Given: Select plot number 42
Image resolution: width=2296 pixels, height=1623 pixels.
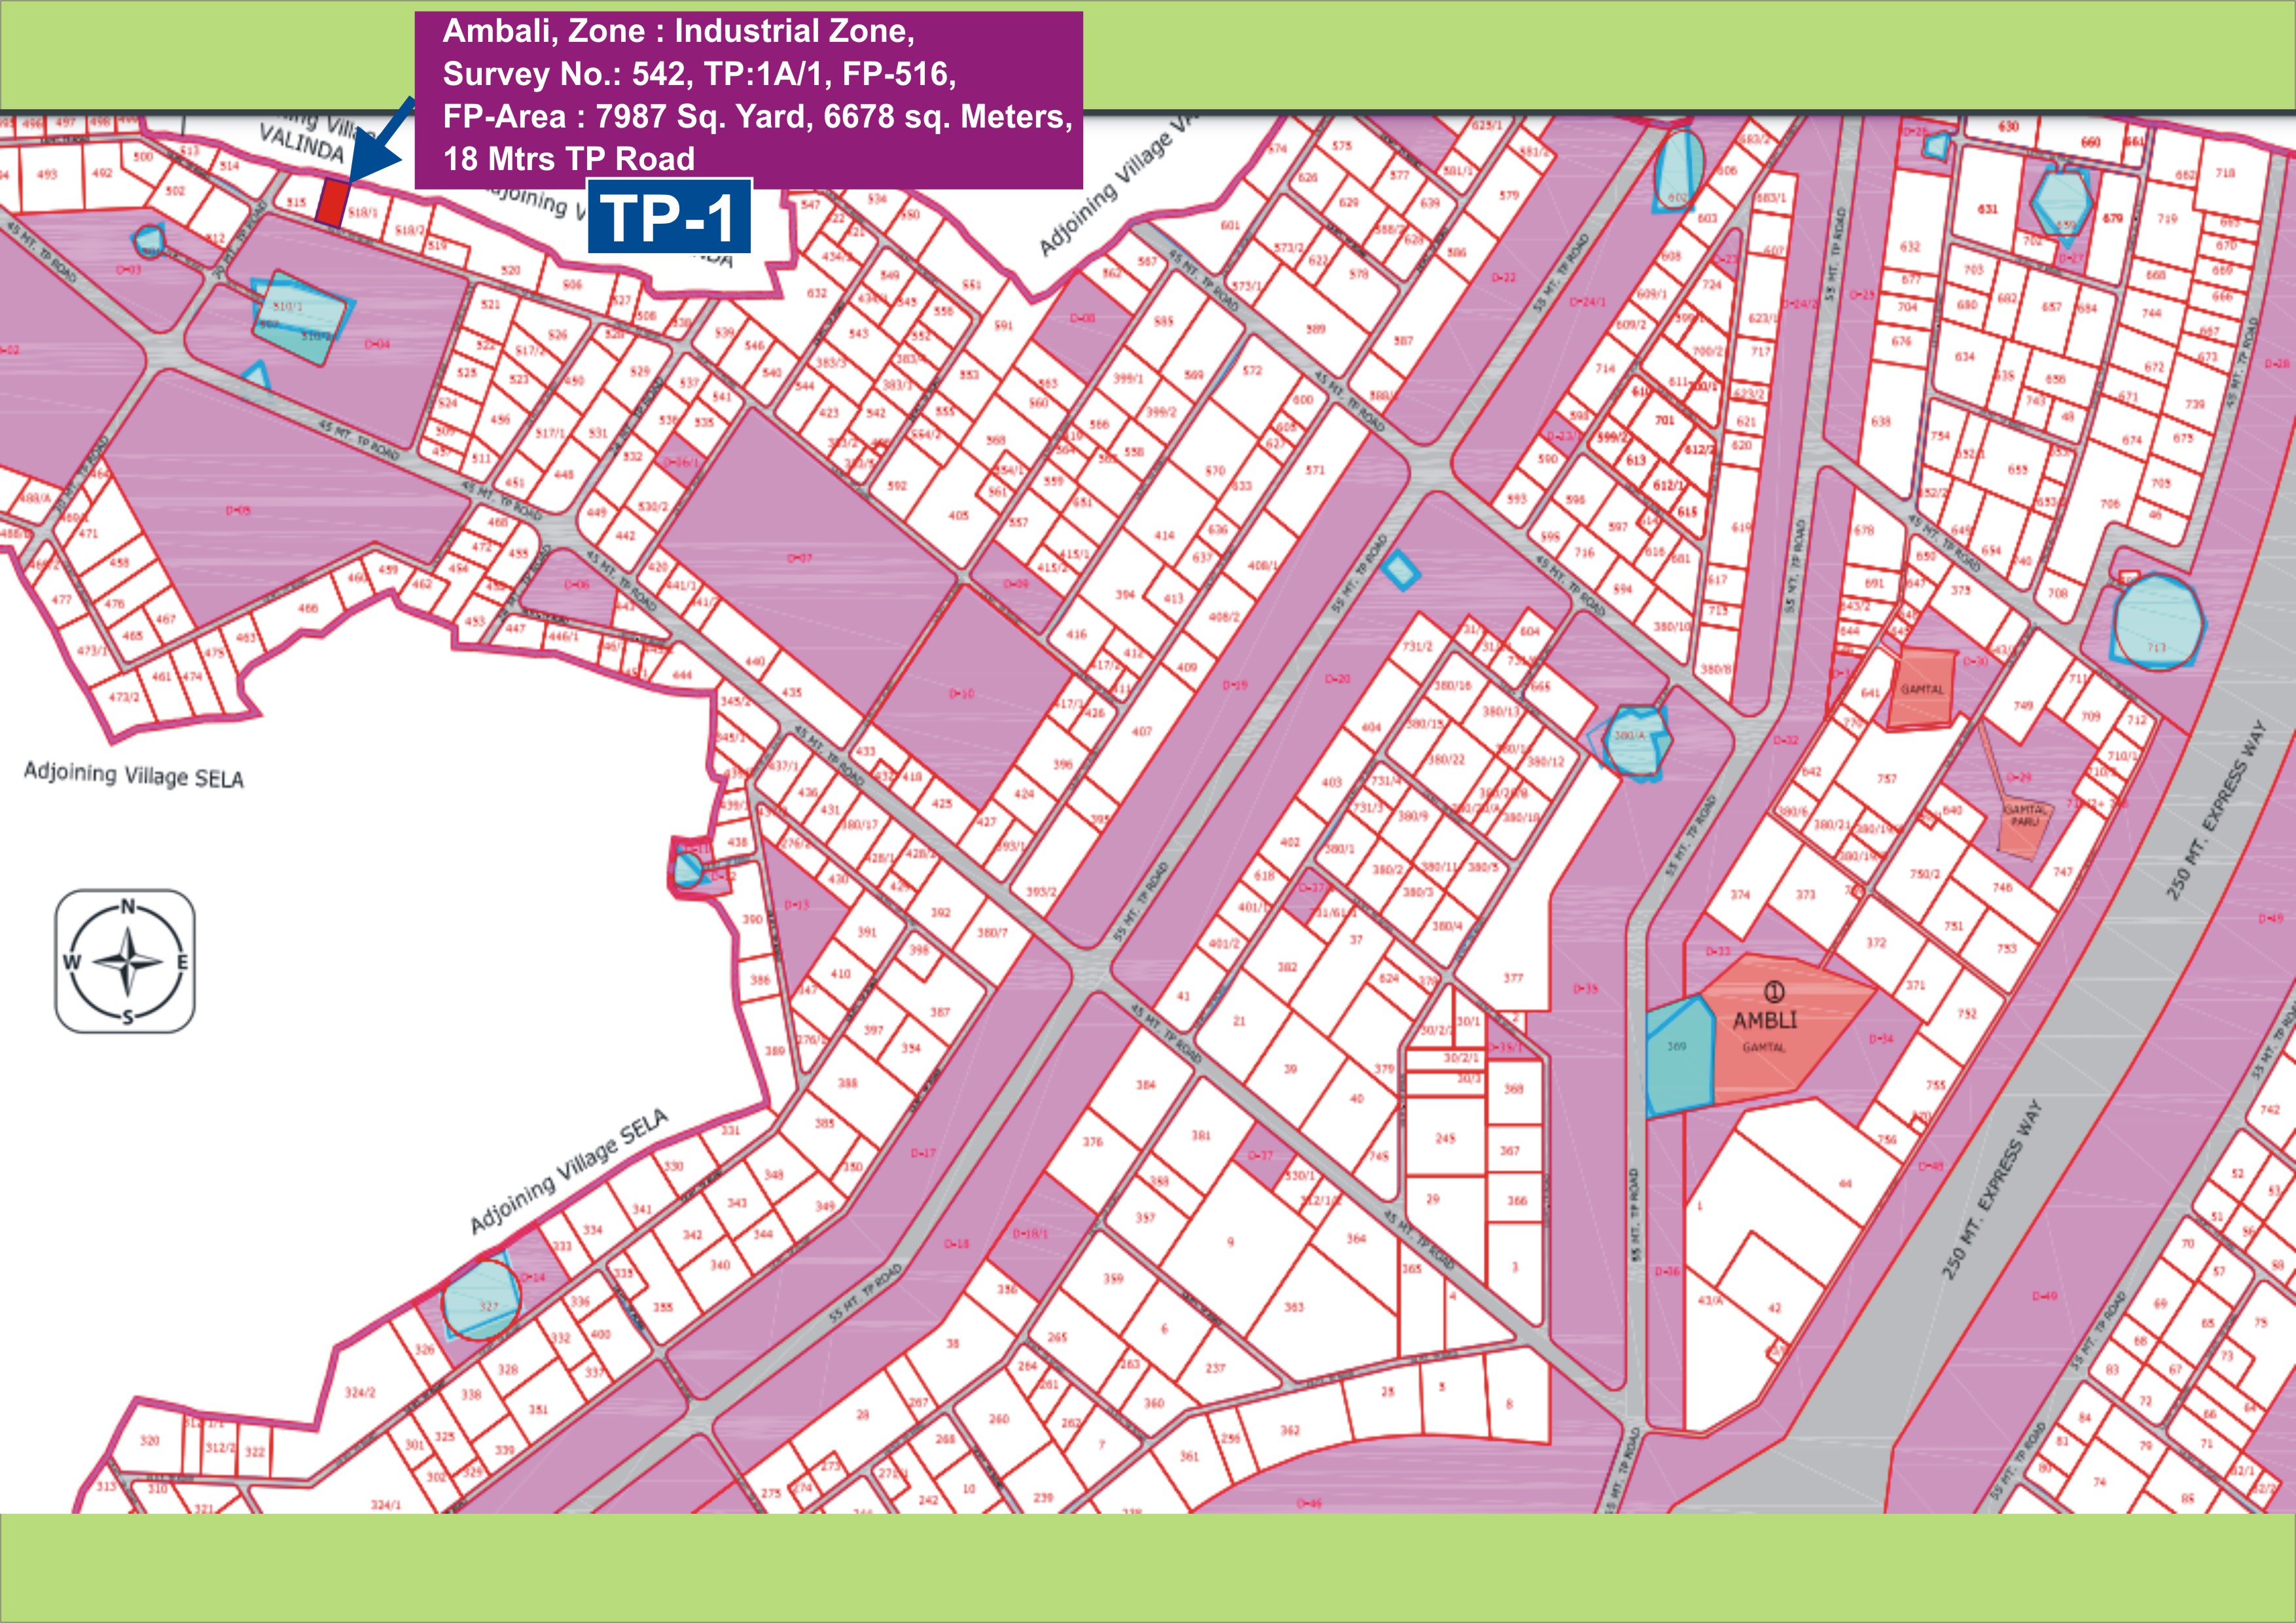Looking at the screenshot, I should (1775, 1307).
